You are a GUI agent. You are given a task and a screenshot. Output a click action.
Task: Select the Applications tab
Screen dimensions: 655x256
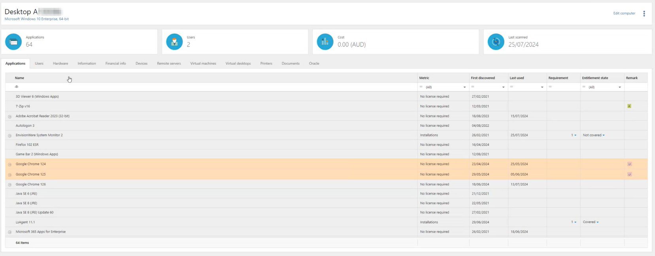[15, 63]
